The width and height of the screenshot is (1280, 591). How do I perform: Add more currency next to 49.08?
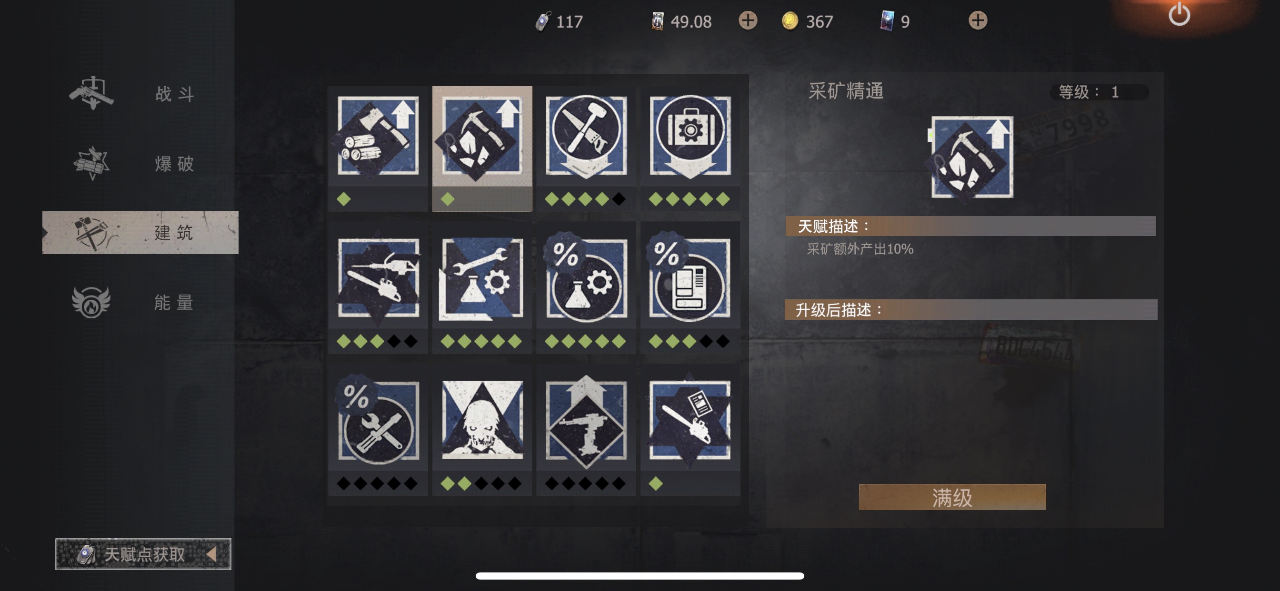pos(747,21)
